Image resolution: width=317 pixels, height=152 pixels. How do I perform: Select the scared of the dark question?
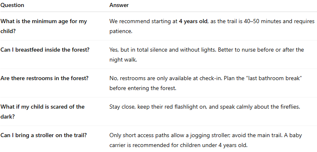pyautogui.click(x=42, y=112)
